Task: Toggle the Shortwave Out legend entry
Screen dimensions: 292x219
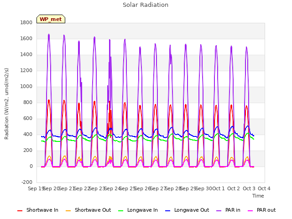Action: (x=88, y=210)
